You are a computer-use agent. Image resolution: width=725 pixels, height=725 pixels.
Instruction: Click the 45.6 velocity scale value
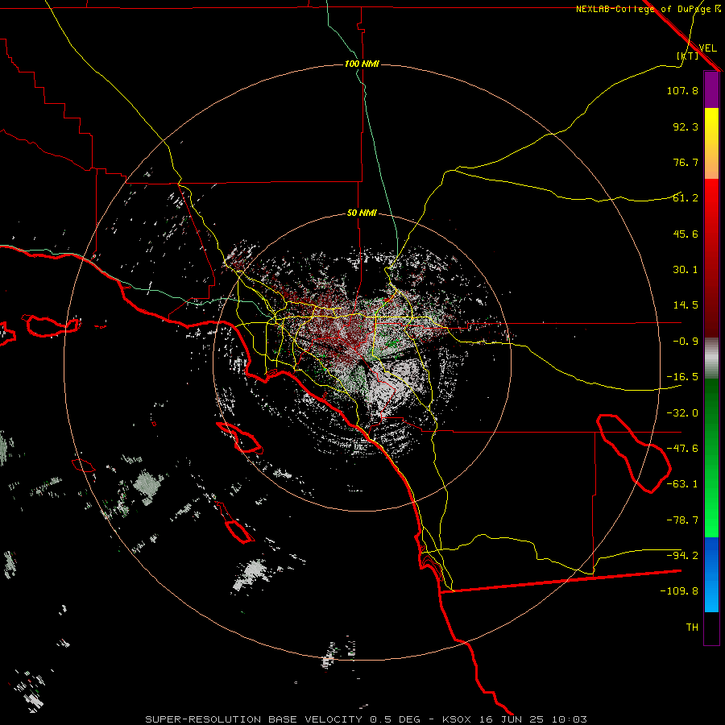click(x=686, y=234)
